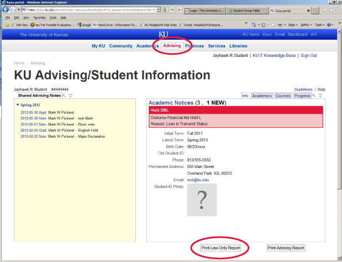
Task: Click the Home breadcrumb link
Action: tap(19, 63)
